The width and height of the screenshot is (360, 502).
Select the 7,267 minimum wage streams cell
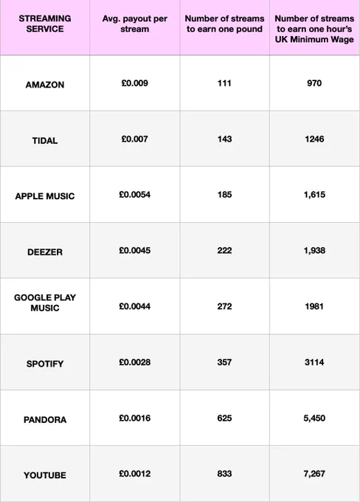(x=314, y=473)
